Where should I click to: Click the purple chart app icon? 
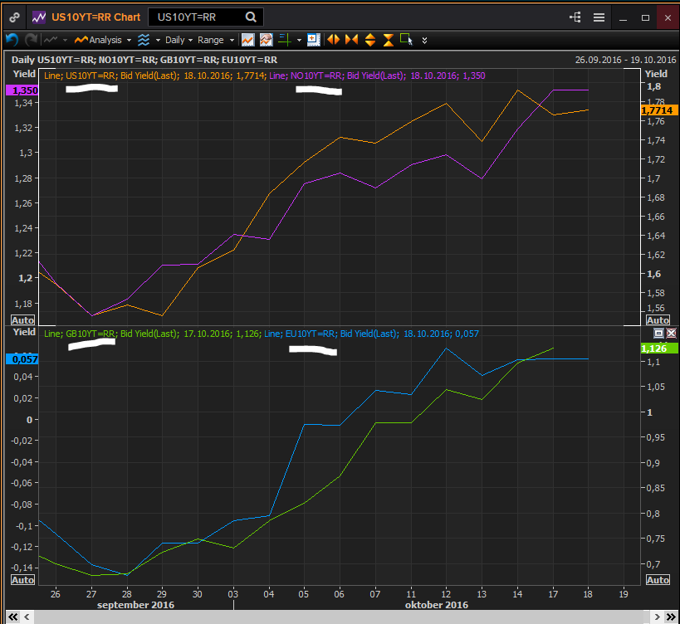(x=39, y=17)
